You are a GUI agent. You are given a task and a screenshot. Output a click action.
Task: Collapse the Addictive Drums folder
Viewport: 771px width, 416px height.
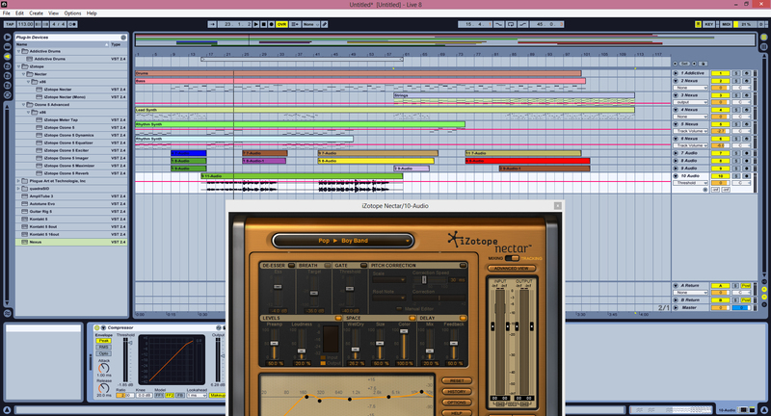click(19, 51)
